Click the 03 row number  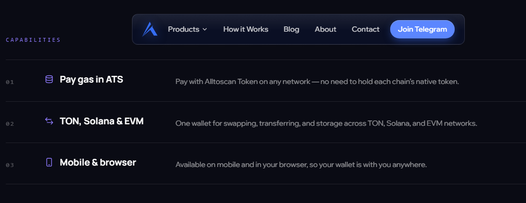click(10, 165)
